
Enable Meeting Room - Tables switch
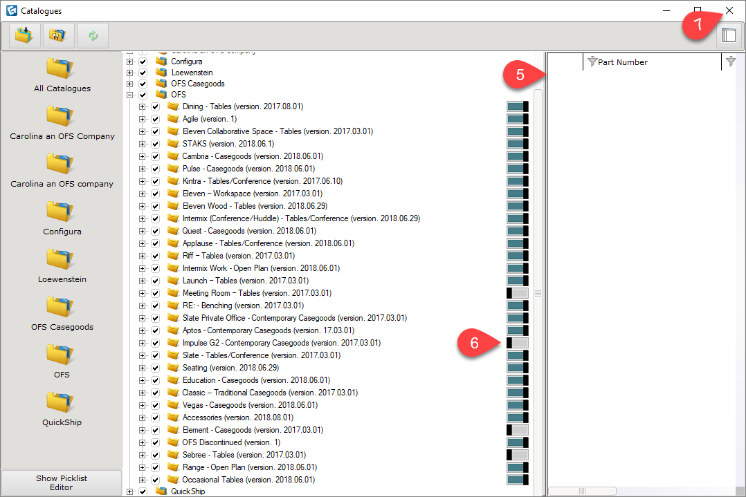(517, 293)
